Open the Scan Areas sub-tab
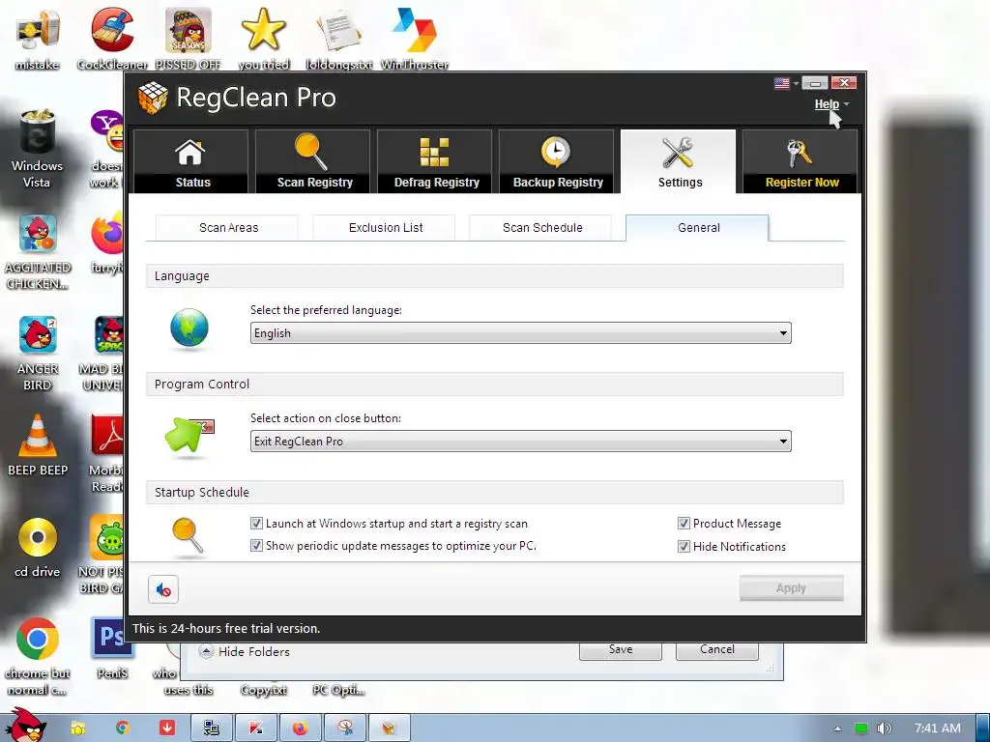Viewport: 990px width, 742px height. pos(227,228)
